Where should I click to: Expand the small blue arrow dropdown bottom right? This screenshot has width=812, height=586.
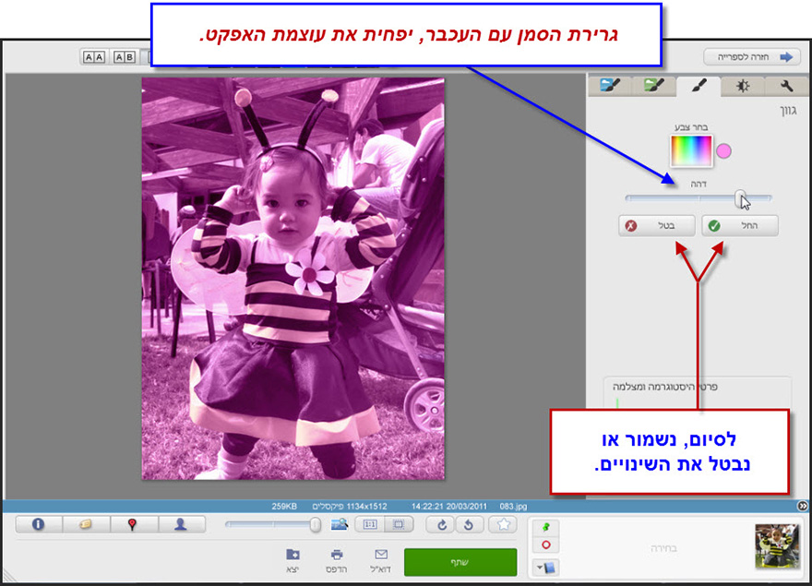tap(539, 565)
